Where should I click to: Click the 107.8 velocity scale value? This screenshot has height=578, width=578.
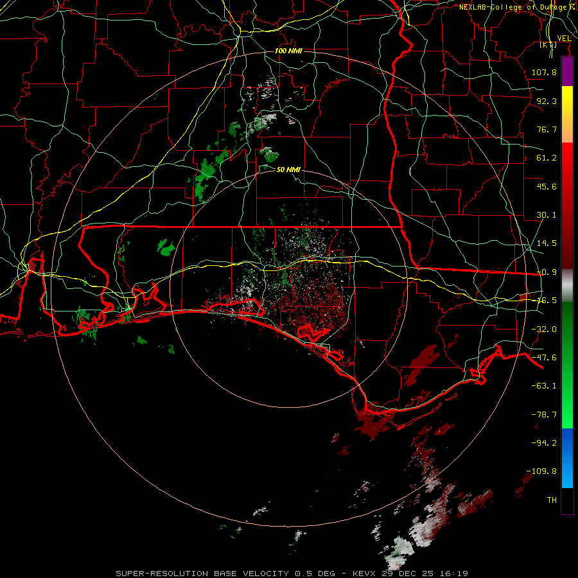point(544,72)
